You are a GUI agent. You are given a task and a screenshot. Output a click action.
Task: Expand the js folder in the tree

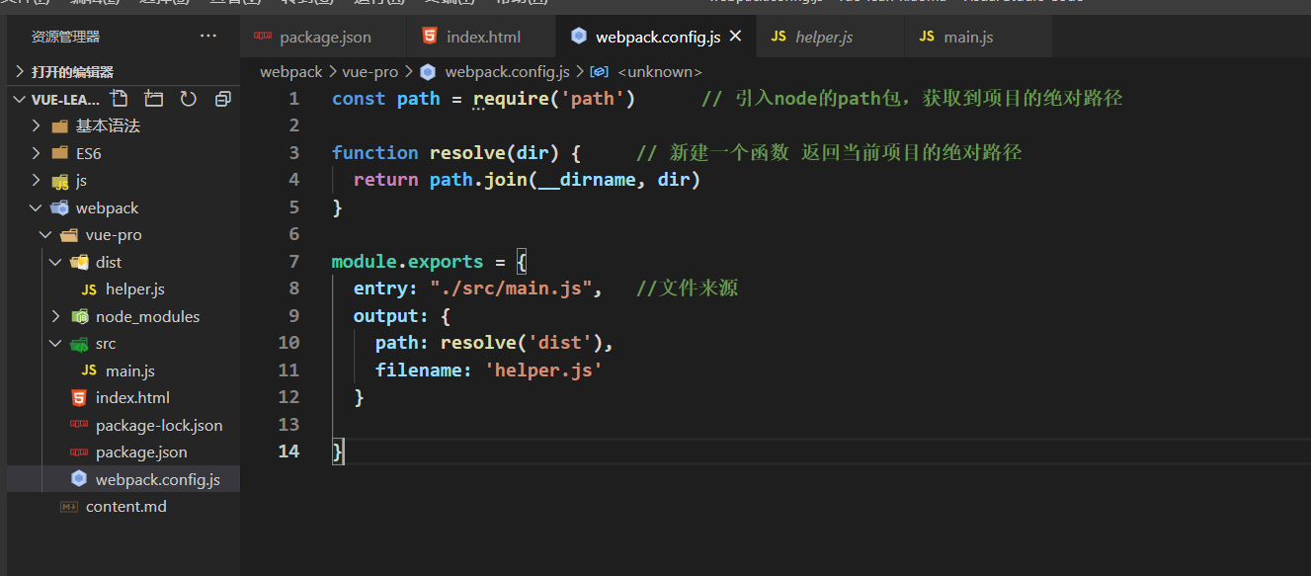[x=37, y=181]
